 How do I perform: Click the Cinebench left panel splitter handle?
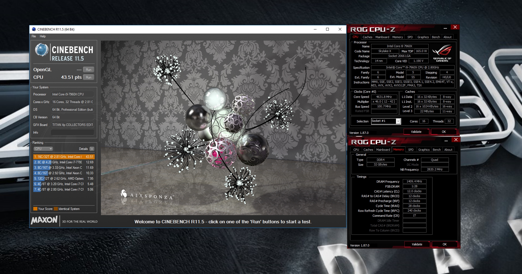[99, 133]
